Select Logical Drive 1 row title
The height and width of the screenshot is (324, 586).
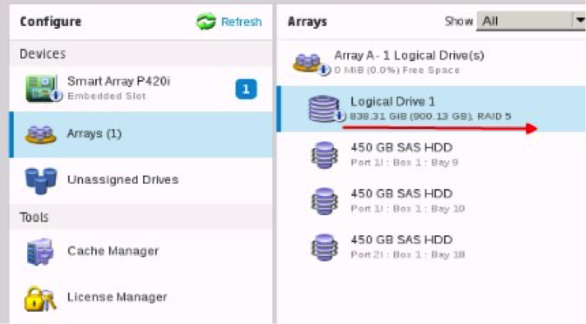392,101
